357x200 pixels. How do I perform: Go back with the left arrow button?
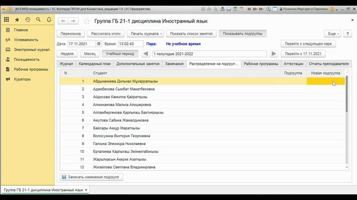click(x=63, y=21)
